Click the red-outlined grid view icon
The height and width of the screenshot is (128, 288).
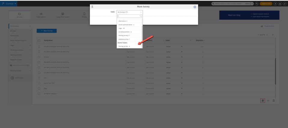[263, 100]
